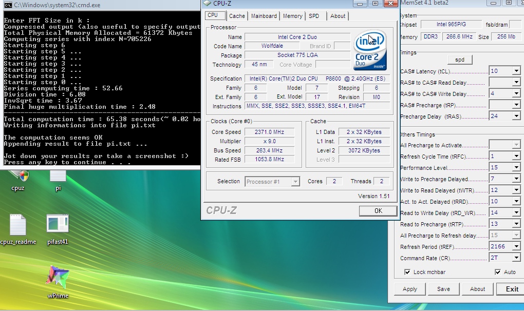524x311 pixels.
Task: Expand the CAS# Latency (tCL) dropdown
Action: pos(516,71)
